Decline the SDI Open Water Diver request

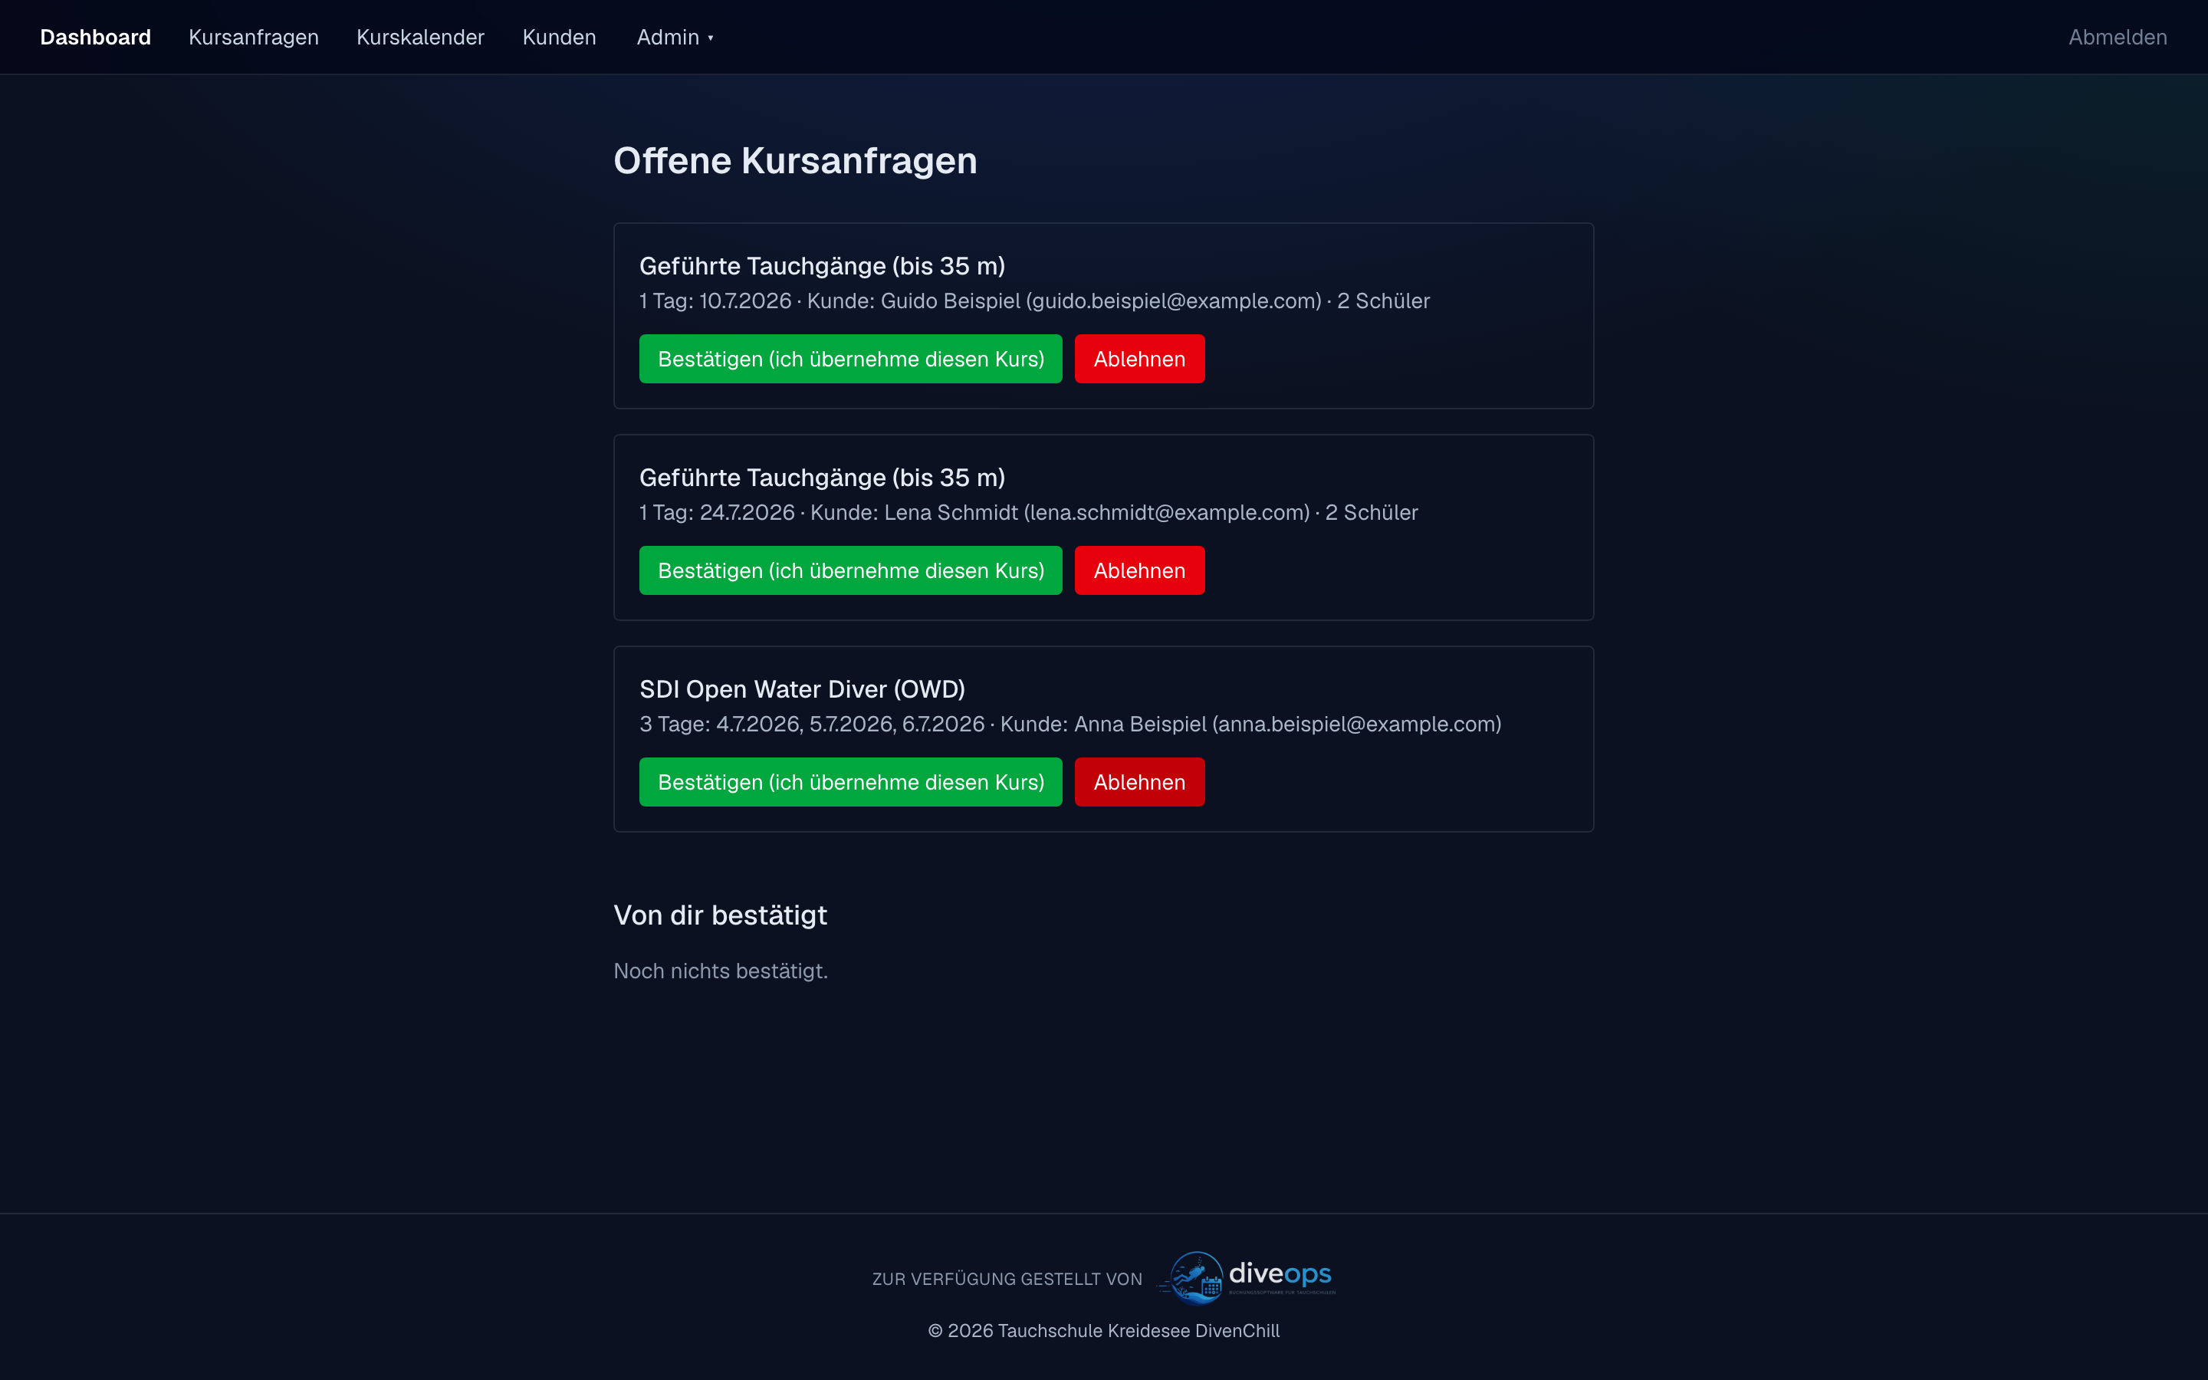(1139, 782)
